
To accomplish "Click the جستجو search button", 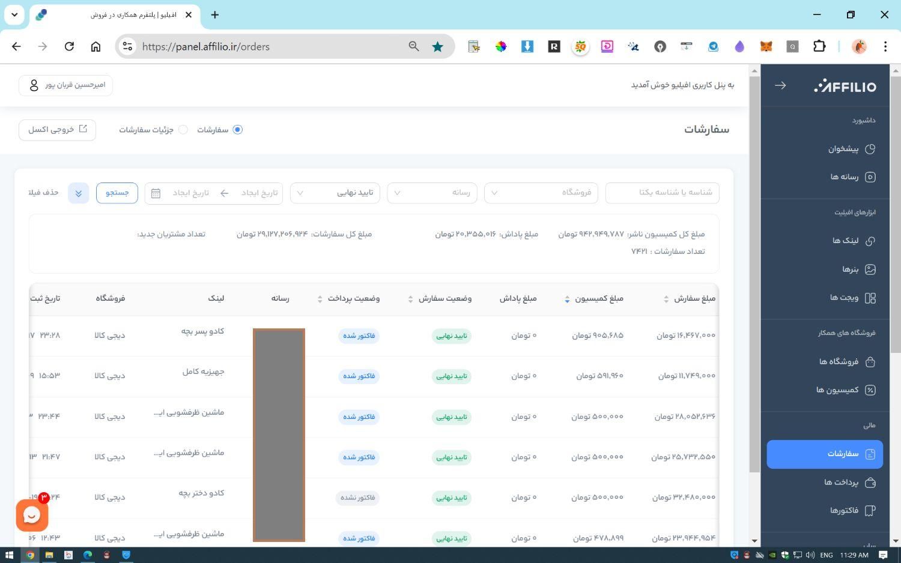I will click(x=117, y=193).
